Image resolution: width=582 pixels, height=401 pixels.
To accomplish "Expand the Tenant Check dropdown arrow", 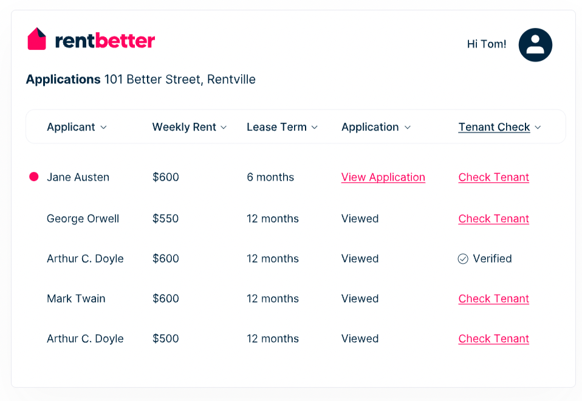I will pos(538,128).
